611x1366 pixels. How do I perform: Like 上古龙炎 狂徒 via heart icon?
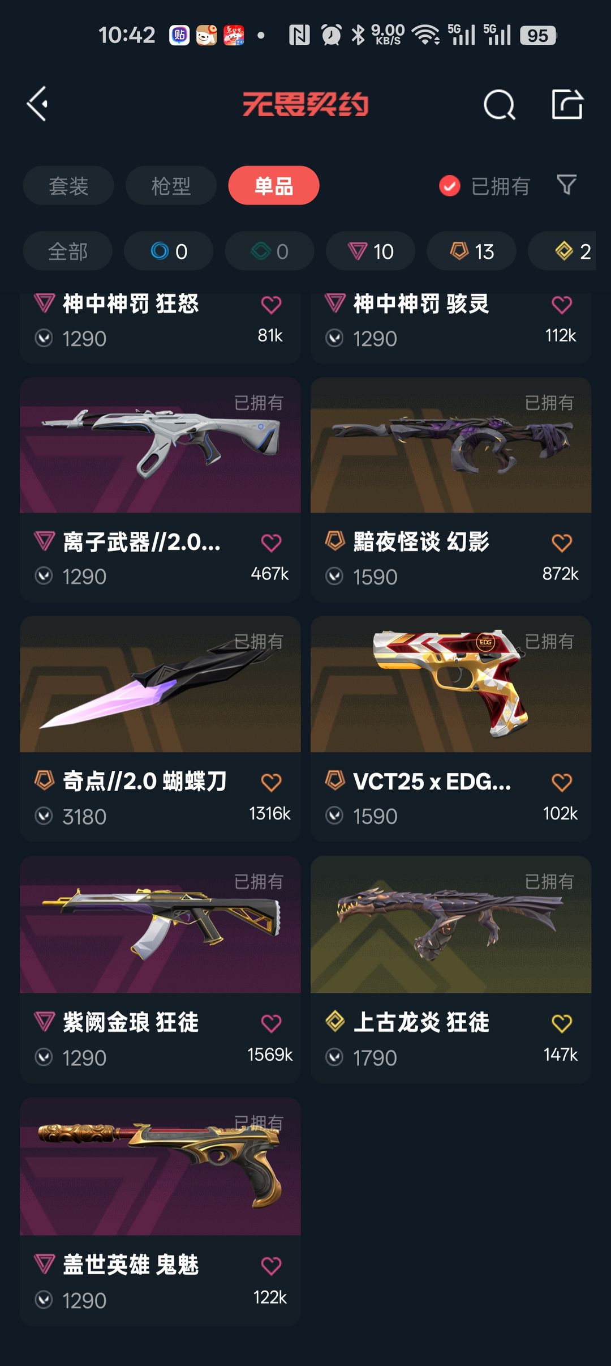[562, 1023]
